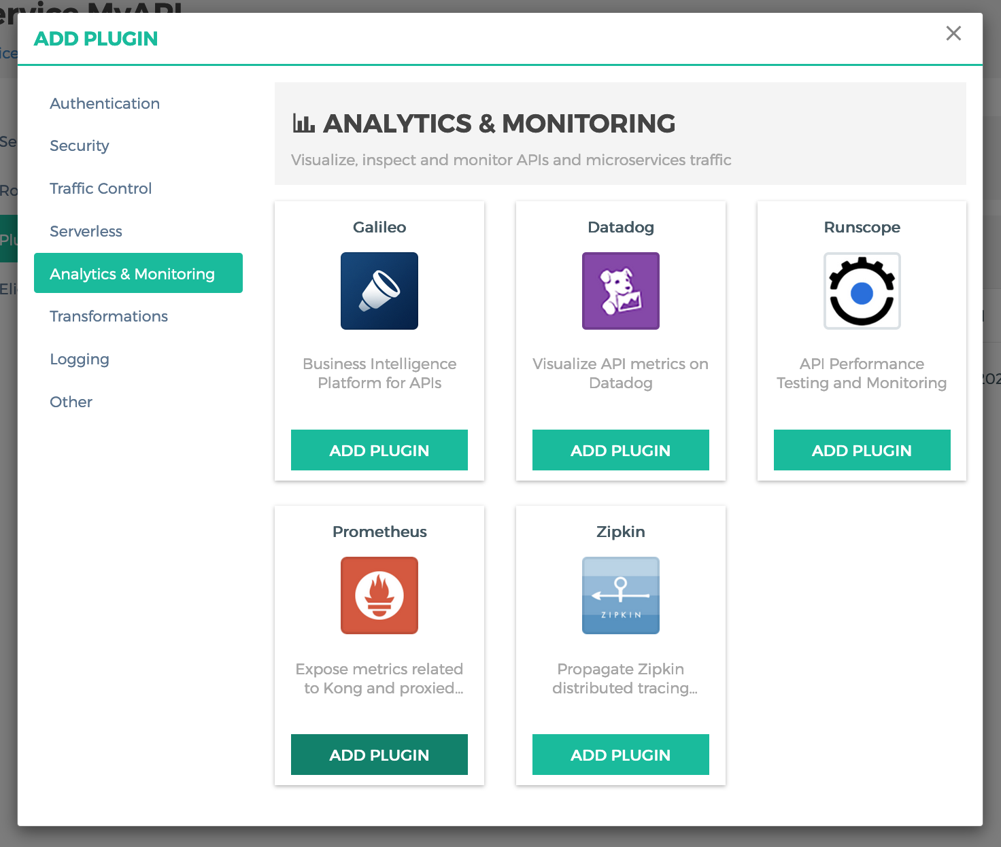Click the Galileo plugin logo
This screenshot has width=1001, height=847.
pos(379,291)
